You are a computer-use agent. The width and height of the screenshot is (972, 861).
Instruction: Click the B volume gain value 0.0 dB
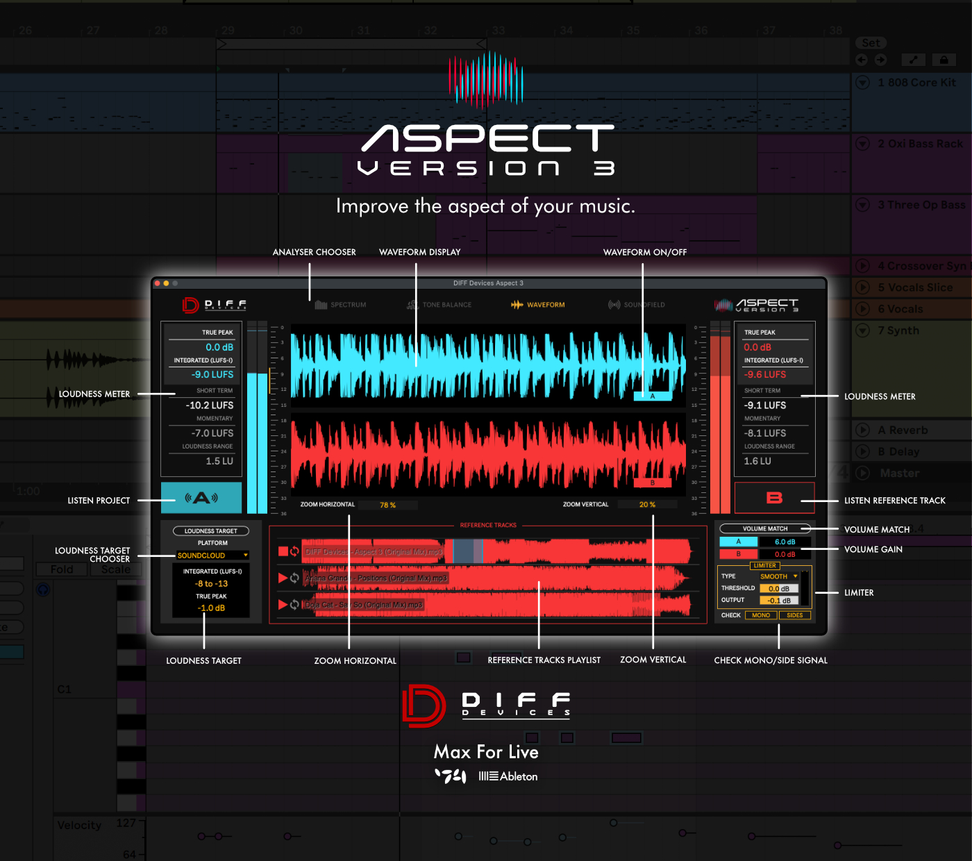pos(785,554)
